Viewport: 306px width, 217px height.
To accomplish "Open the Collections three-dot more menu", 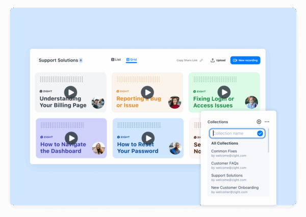I will click(267, 122).
